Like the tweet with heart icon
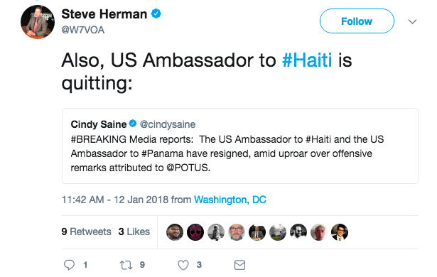This screenshot has width=437, height=277. click(x=183, y=265)
